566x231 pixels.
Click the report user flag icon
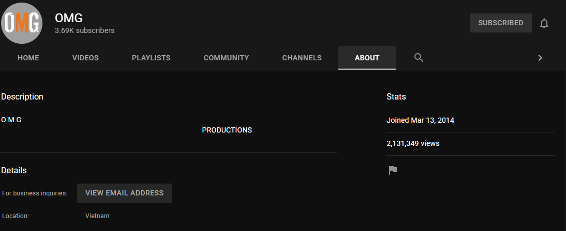click(x=393, y=170)
